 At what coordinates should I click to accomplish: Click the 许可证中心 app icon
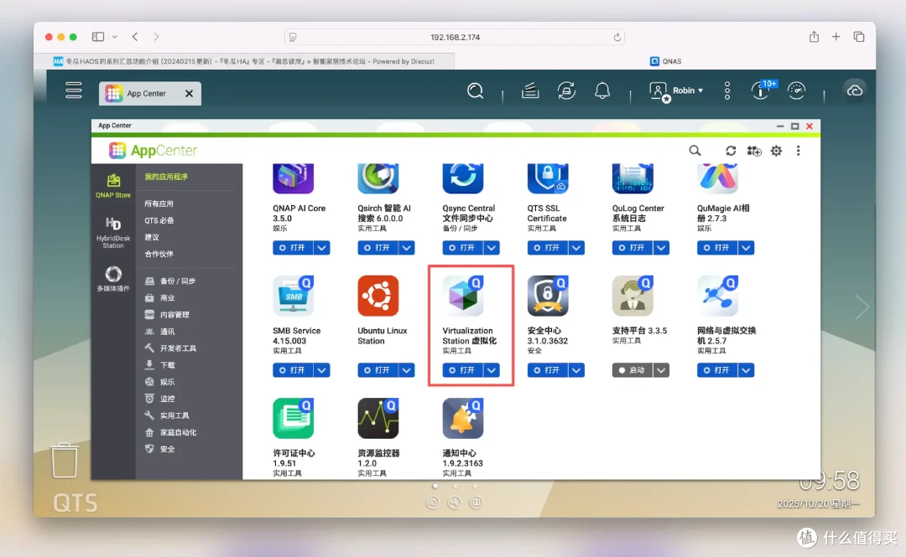pos(293,418)
